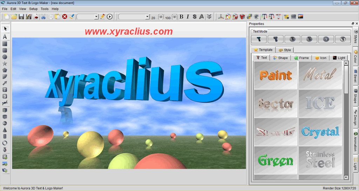Select the rounded rectangle tool
Screen dimensions: 359x191
[x=5, y=50]
